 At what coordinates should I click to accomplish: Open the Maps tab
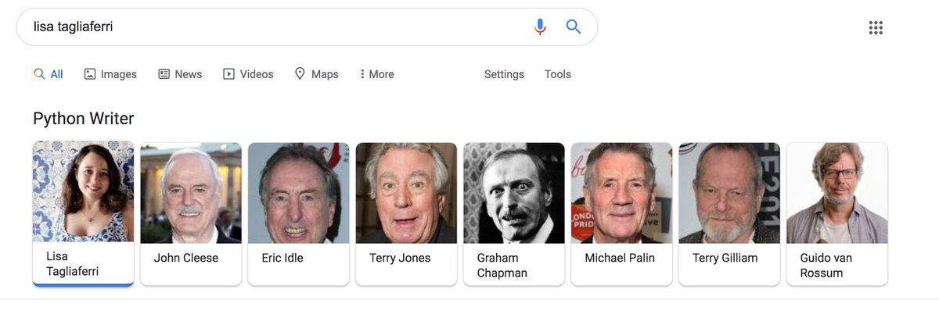(316, 74)
